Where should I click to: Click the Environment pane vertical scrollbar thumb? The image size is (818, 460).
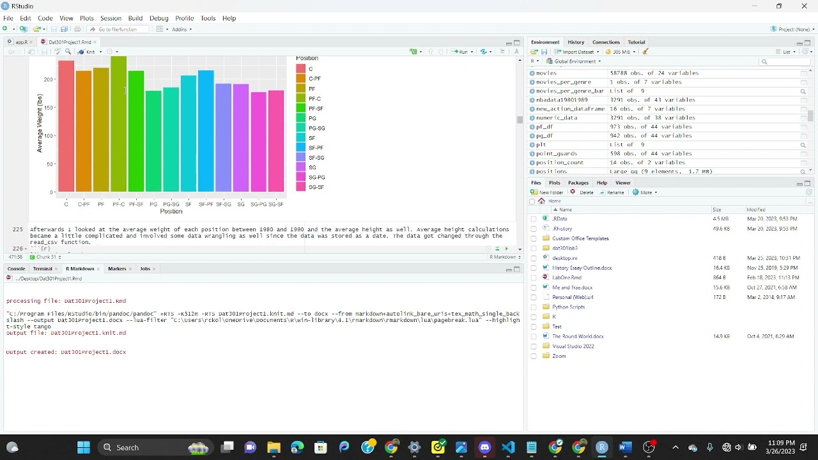coord(810,116)
